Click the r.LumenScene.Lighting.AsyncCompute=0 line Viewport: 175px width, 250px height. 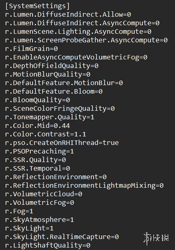pos(78,32)
